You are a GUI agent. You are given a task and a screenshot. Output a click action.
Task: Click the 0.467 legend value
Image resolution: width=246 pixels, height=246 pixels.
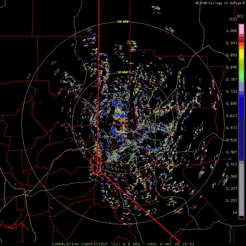pos(232,152)
